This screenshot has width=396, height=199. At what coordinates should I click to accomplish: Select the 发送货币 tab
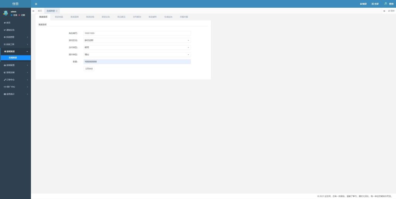[43, 17]
